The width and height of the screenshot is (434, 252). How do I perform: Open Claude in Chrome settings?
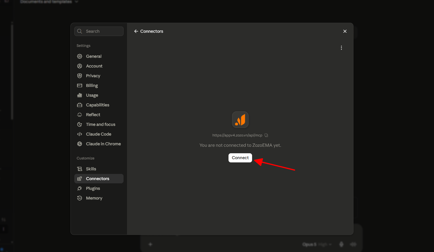click(99, 144)
